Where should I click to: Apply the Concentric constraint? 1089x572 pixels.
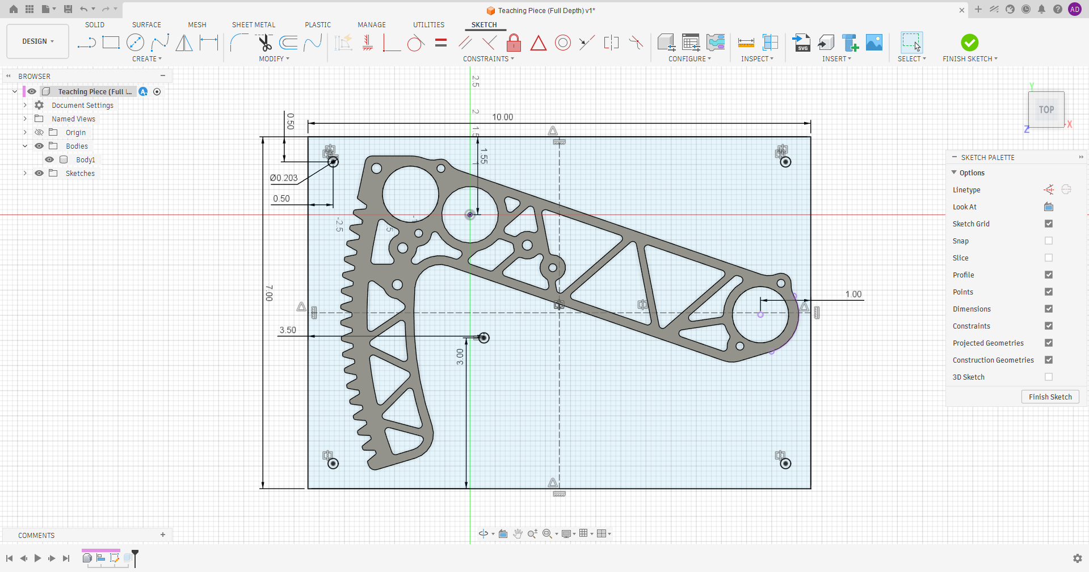click(563, 43)
